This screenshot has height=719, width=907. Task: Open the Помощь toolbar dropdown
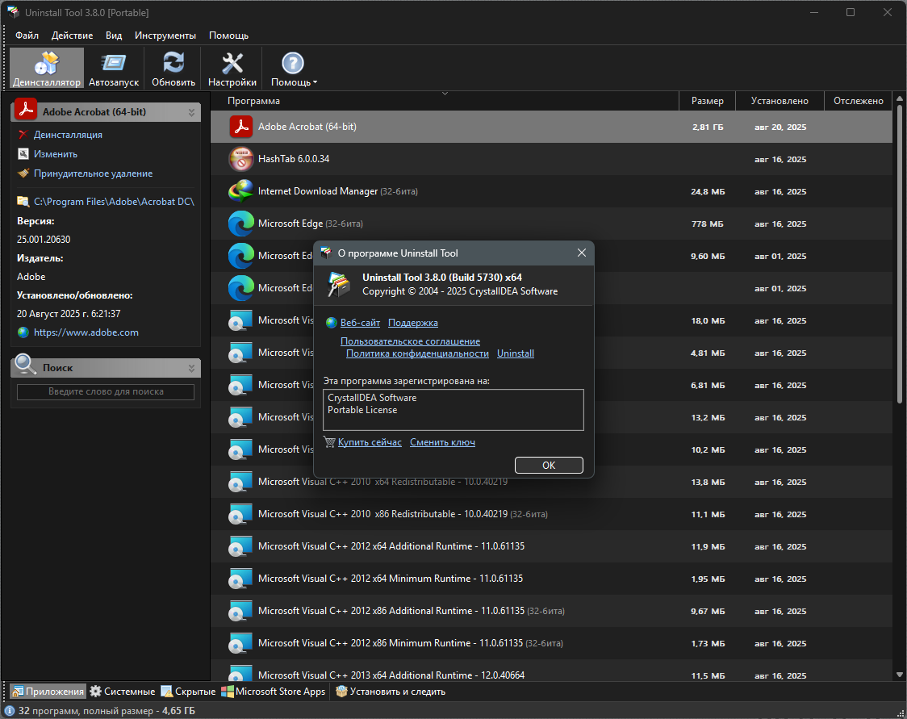tap(293, 68)
